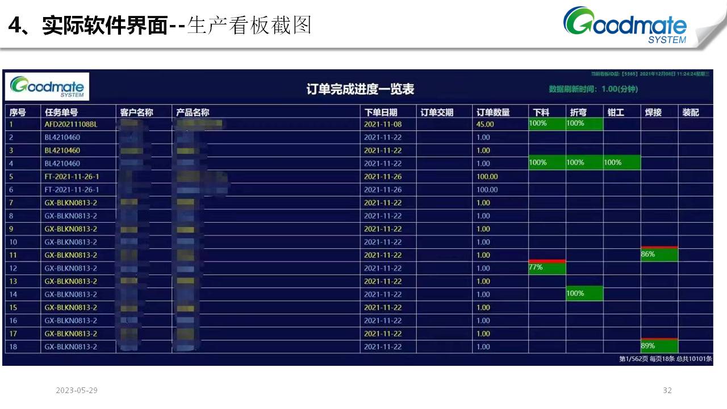Click the 装配 column header
This screenshot has height=409, width=727.
[x=691, y=112]
